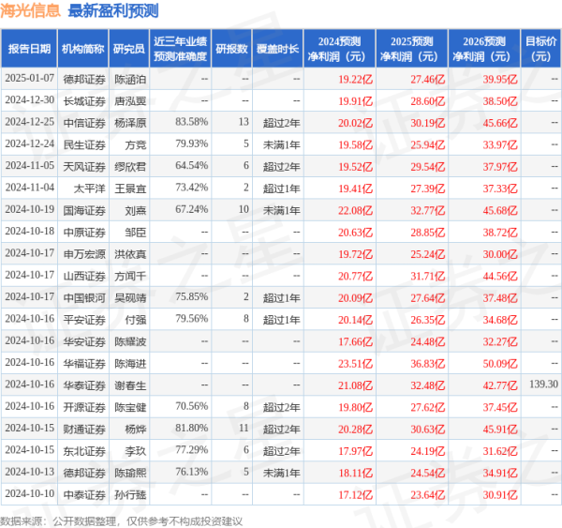Click 未满1年 in the 民生证券 row

click(x=282, y=145)
